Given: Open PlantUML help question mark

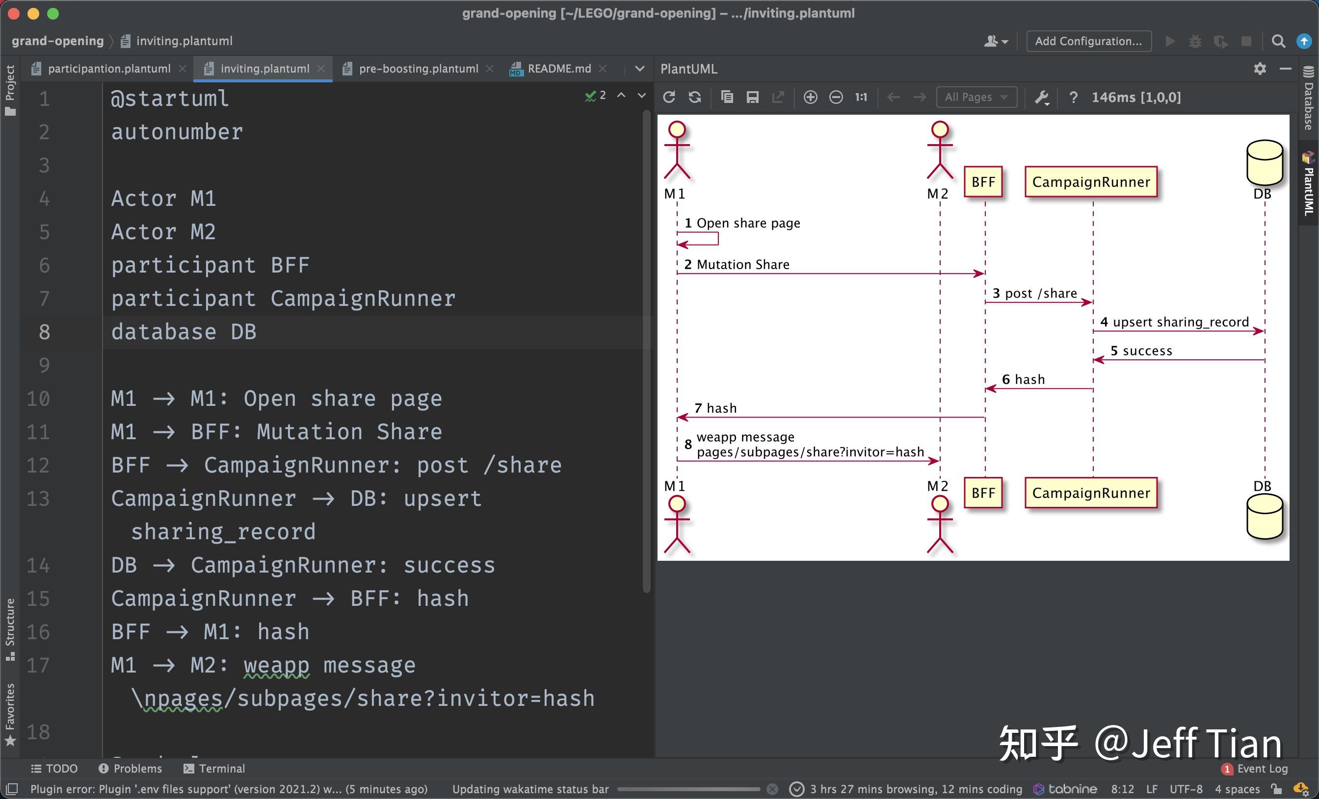Looking at the screenshot, I should coord(1073,97).
